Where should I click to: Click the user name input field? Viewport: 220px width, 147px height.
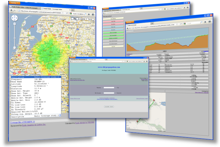109,88
